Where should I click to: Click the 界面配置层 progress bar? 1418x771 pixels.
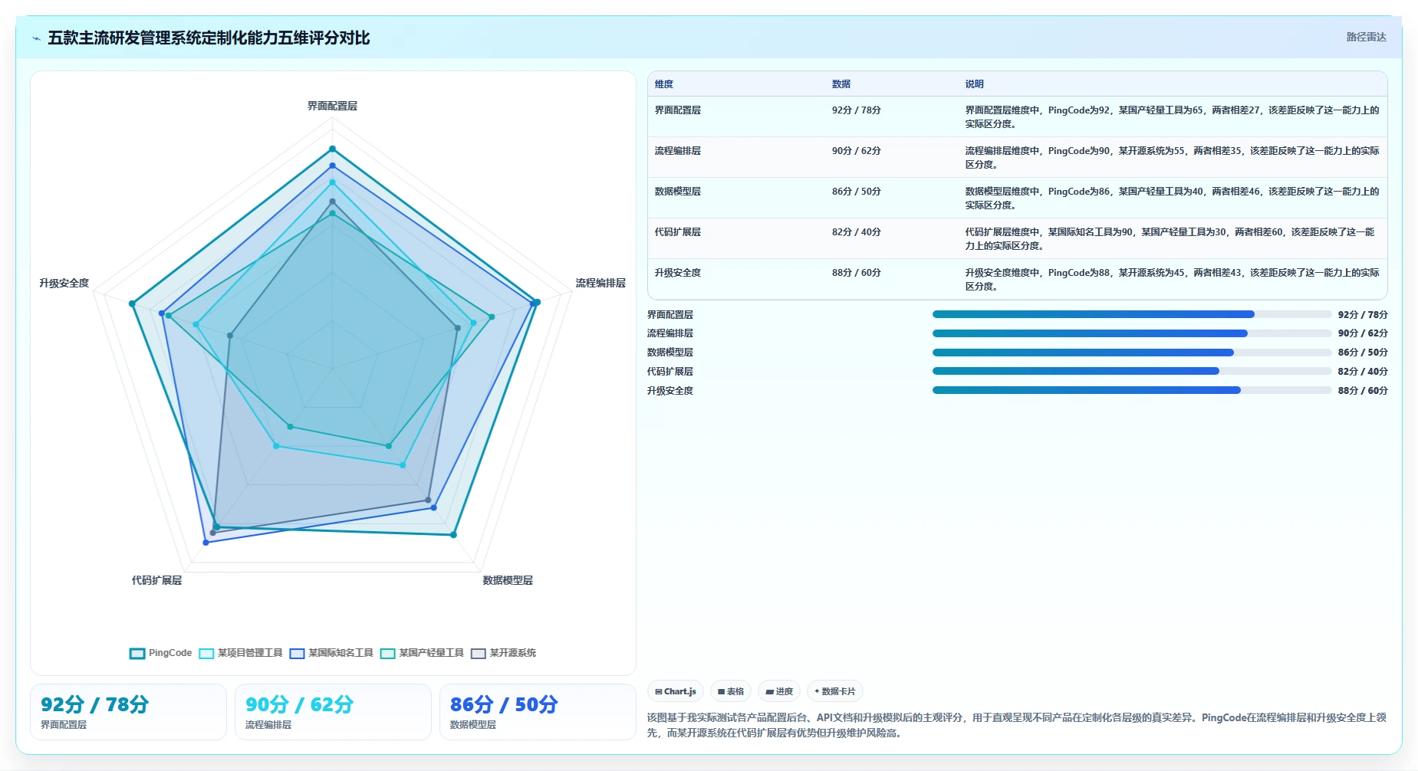pyautogui.click(x=1132, y=314)
